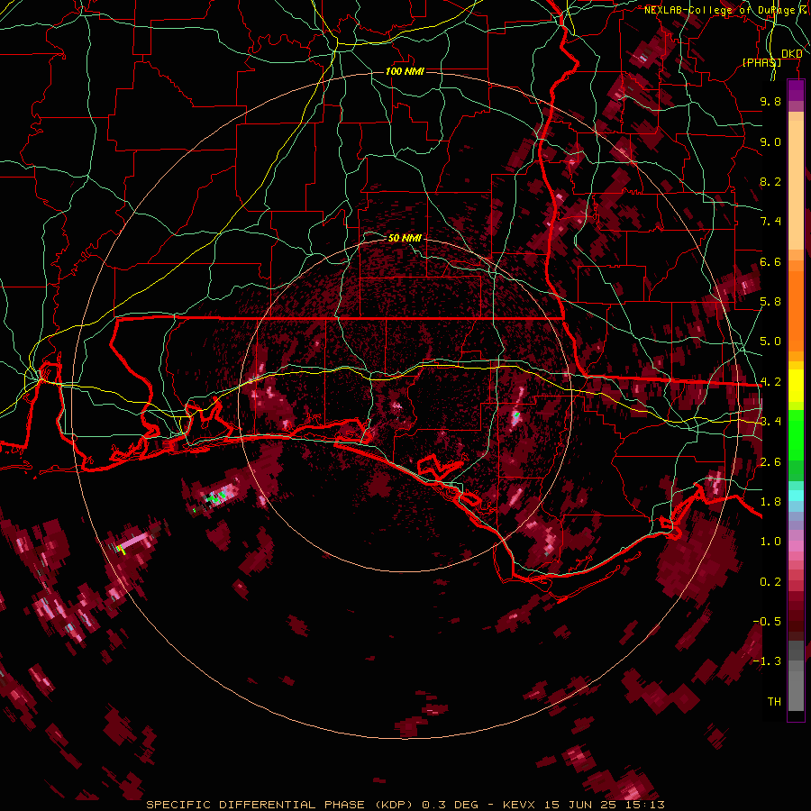The image size is (811, 811).
Task: Click the 9.0 value on color scale
Action: coord(770,141)
